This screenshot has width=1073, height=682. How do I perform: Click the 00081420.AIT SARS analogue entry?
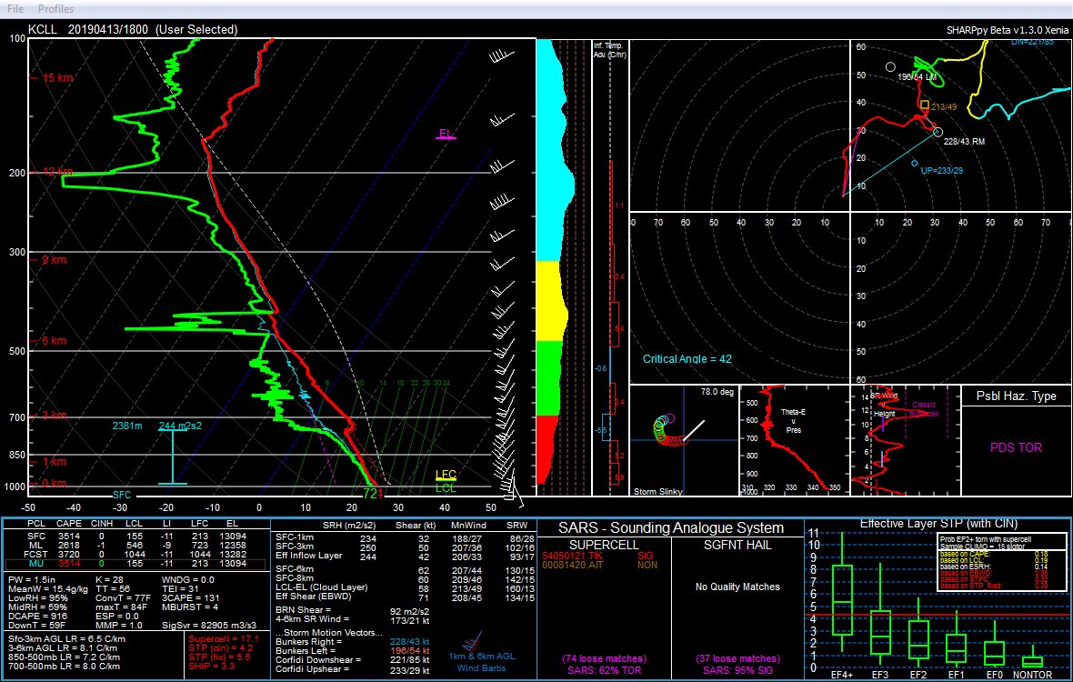point(568,564)
